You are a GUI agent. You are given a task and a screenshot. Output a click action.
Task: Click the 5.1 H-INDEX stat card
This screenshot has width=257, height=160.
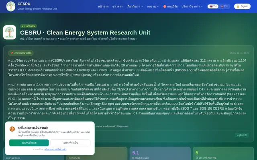[x=160, y=154]
